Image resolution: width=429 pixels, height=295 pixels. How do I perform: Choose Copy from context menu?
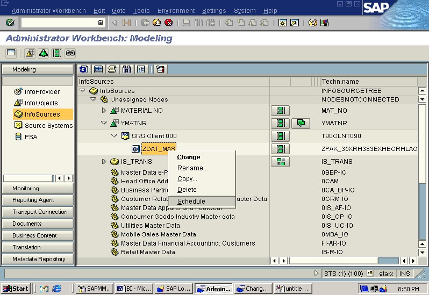click(187, 179)
